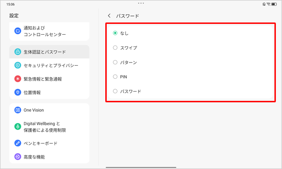This screenshot has width=282, height=169.
Task: Click the パスワード page title
Action: pos(127,16)
